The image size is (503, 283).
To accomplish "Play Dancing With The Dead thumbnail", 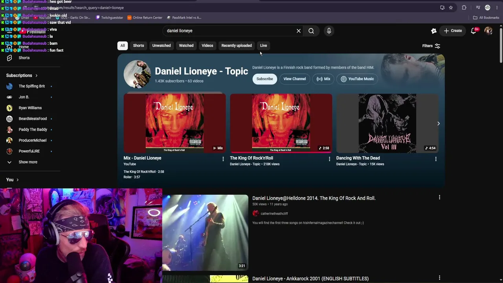I will [387, 123].
